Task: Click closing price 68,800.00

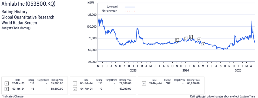Action: 57,89
